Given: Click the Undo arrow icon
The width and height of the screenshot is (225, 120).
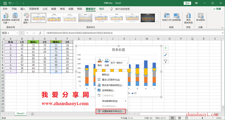Looking at the screenshot, I should click(x=10, y=3).
